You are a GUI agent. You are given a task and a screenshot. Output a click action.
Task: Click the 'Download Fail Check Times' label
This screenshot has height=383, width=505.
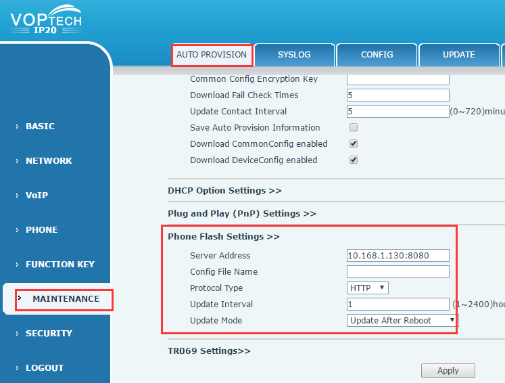point(244,95)
